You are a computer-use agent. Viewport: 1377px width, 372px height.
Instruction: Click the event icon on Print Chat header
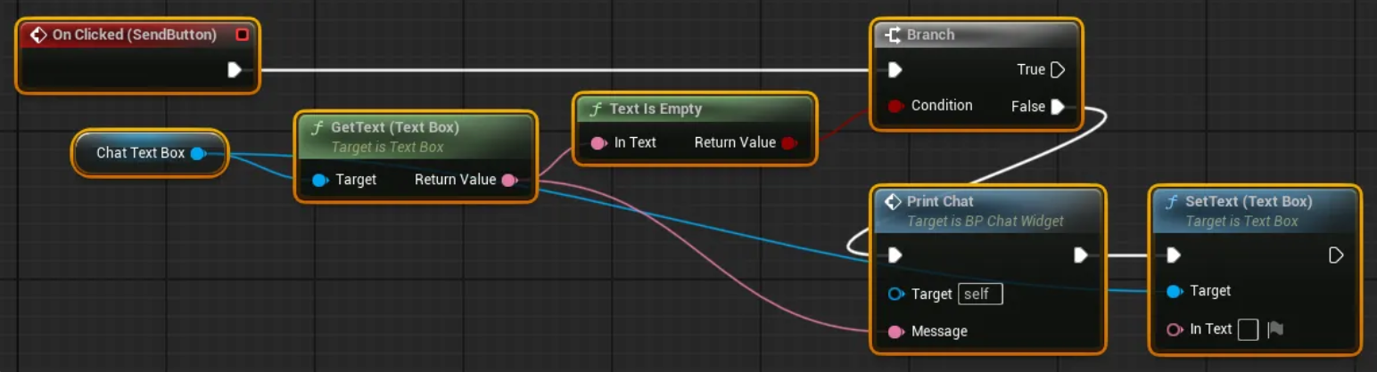click(893, 201)
